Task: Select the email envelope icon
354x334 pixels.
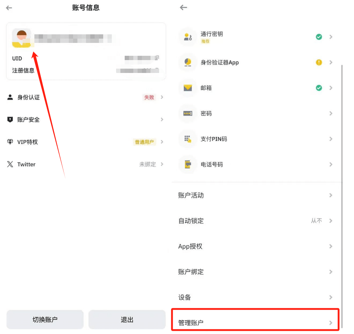Action: (188, 88)
